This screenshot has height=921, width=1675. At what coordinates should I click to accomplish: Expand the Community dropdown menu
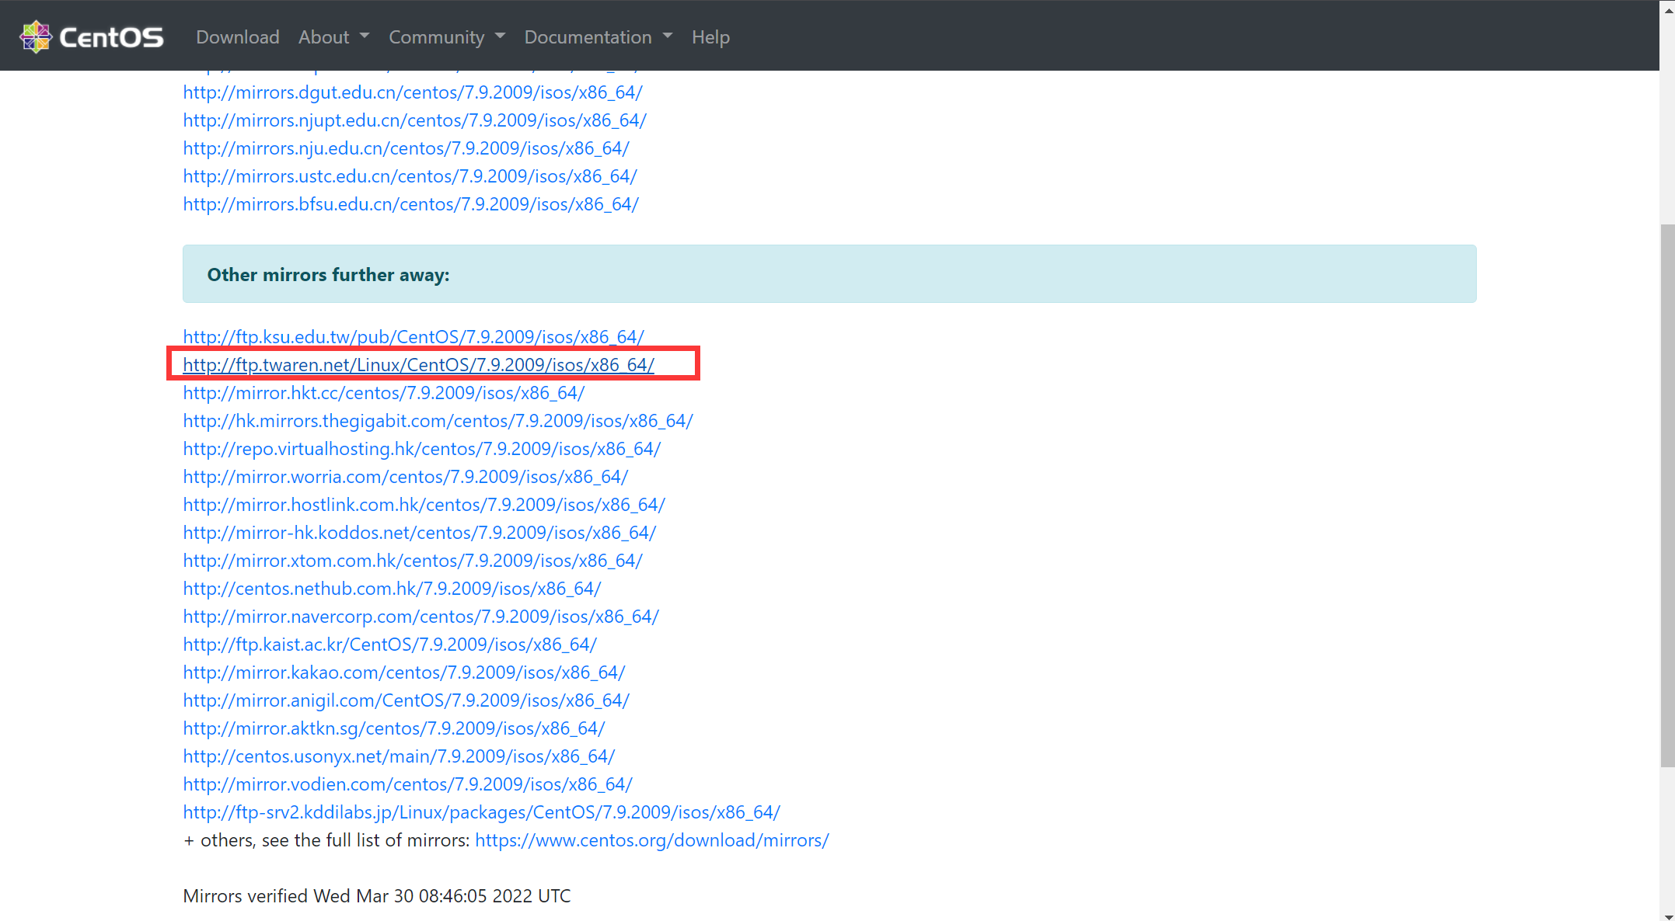click(446, 37)
